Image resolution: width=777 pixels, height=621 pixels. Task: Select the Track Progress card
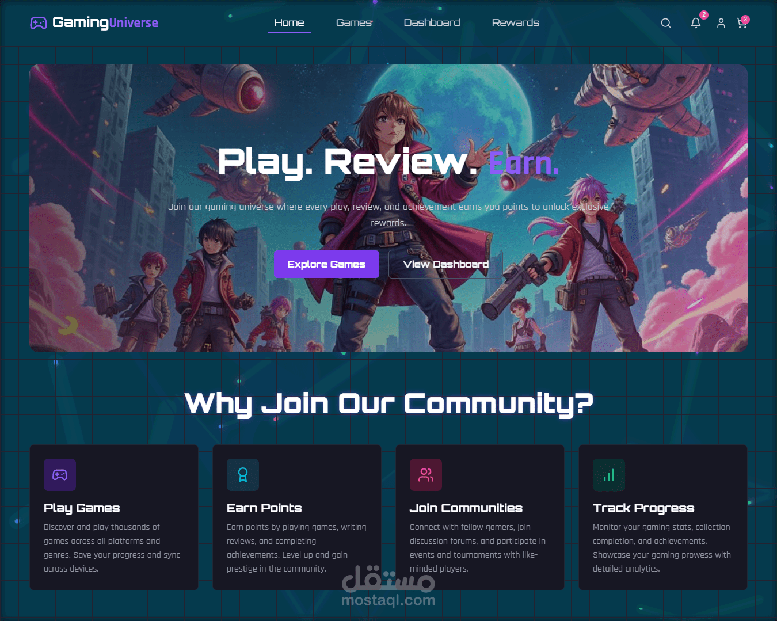[662, 517]
